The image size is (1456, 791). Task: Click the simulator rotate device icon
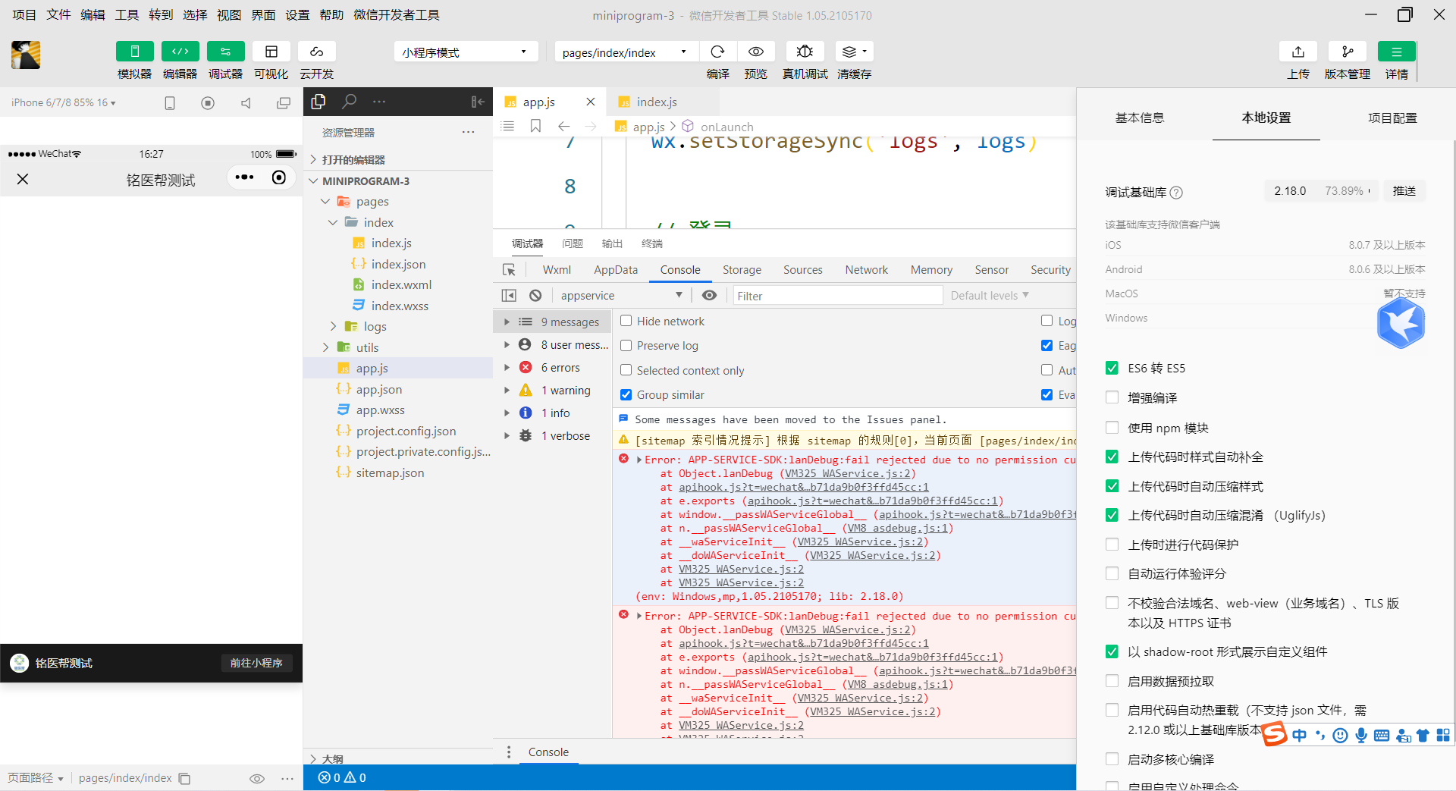[x=170, y=103]
